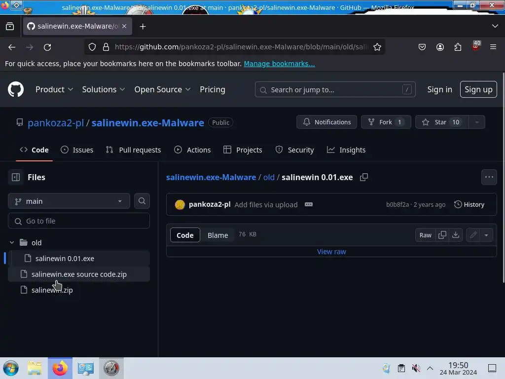Expand the commit message ellipsis

tap(309, 205)
